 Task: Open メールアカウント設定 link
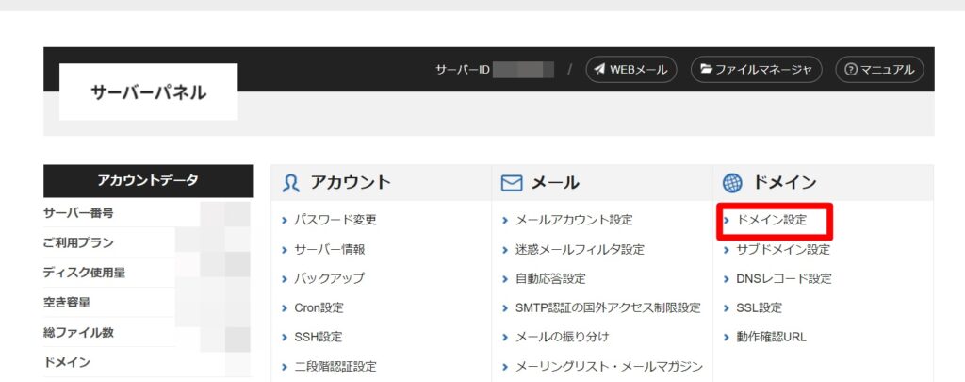[574, 220]
